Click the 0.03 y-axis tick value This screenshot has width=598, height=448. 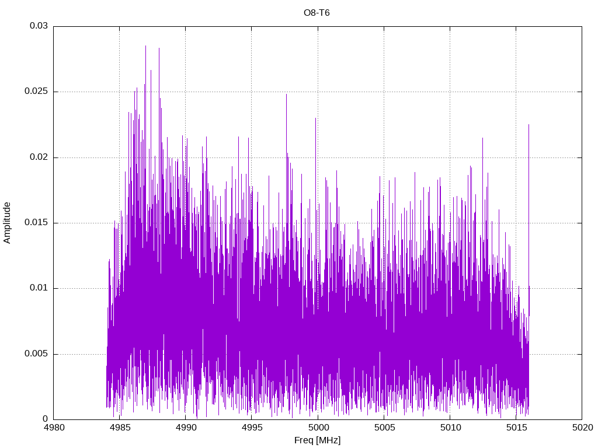click(39, 26)
